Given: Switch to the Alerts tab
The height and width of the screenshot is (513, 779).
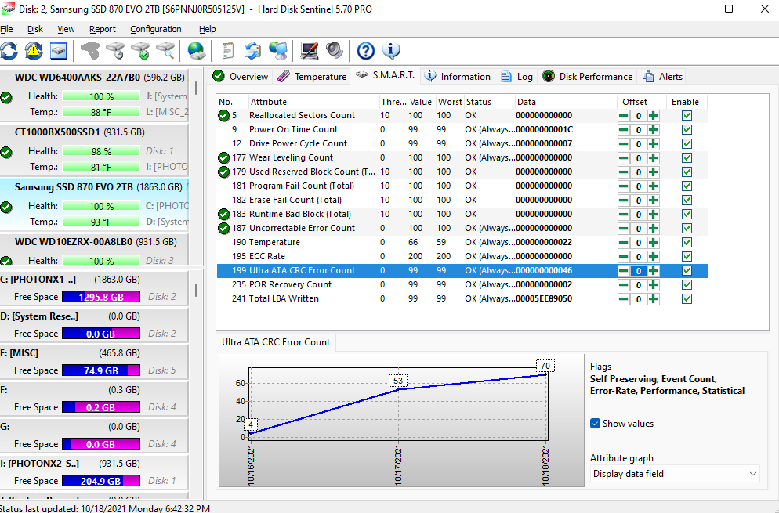Looking at the screenshot, I should point(663,77).
